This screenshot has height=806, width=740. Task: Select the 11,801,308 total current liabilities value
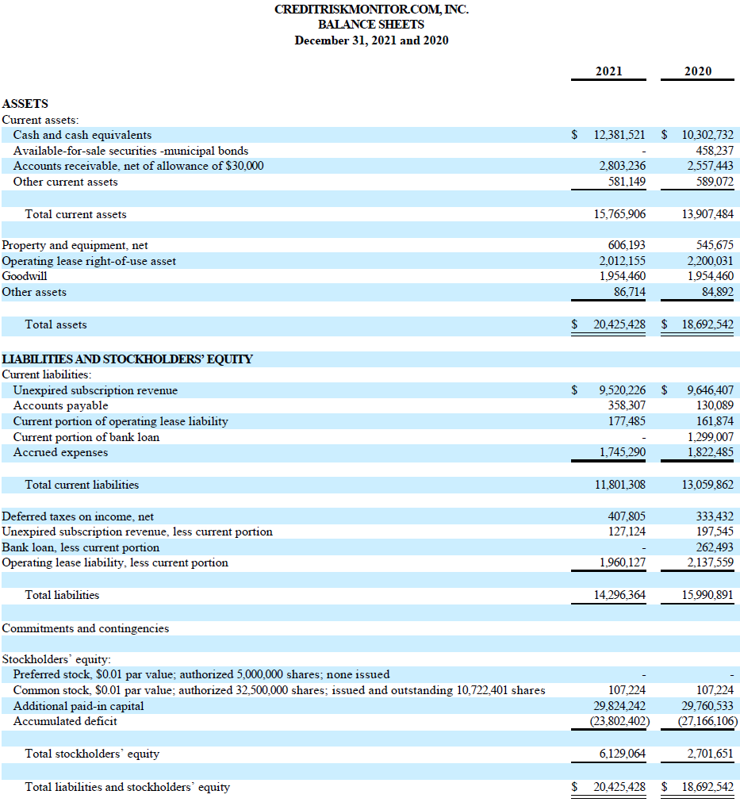click(x=619, y=485)
